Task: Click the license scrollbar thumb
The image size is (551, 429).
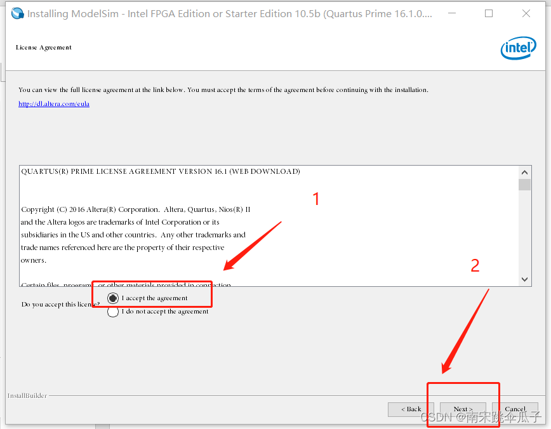Action: click(524, 185)
